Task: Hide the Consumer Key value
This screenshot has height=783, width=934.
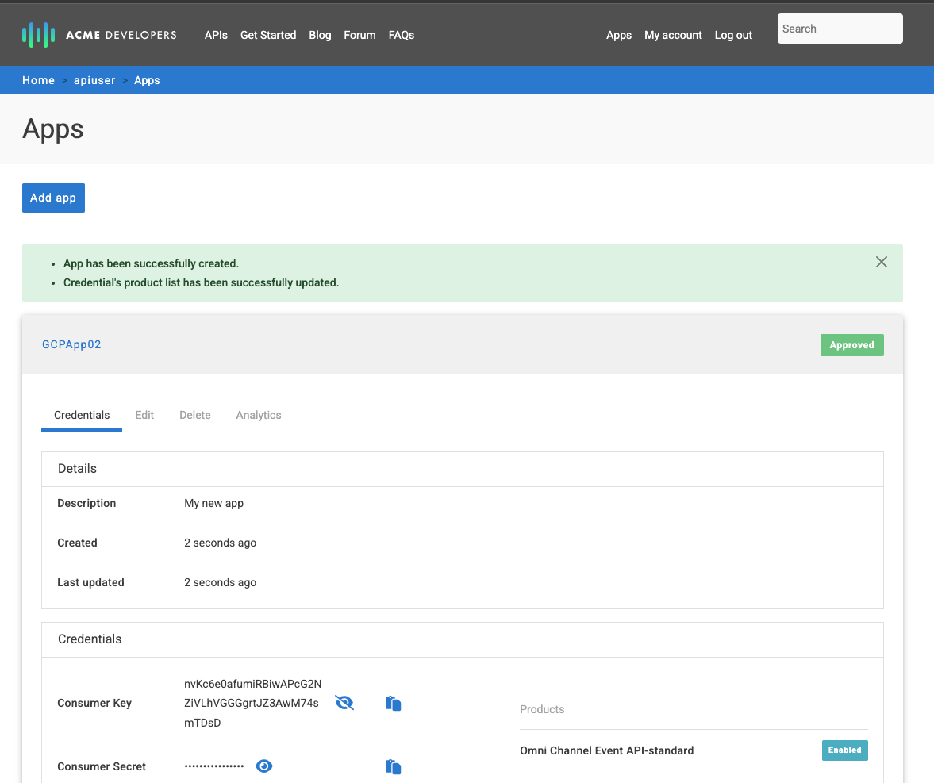Action: (344, 703)
